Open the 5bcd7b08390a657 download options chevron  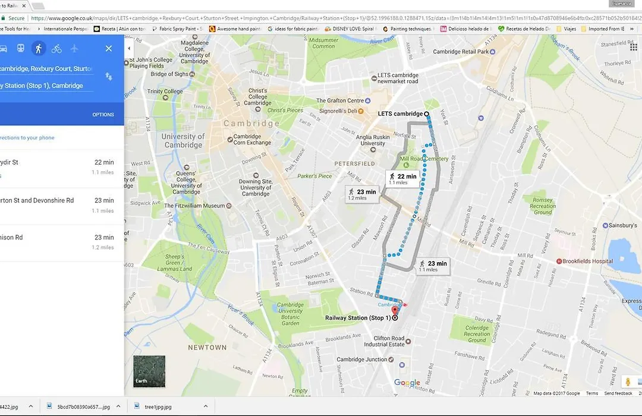(118, 406)
